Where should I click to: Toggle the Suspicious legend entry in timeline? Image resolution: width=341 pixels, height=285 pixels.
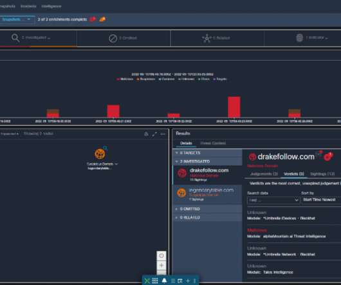tap(145, 79)
